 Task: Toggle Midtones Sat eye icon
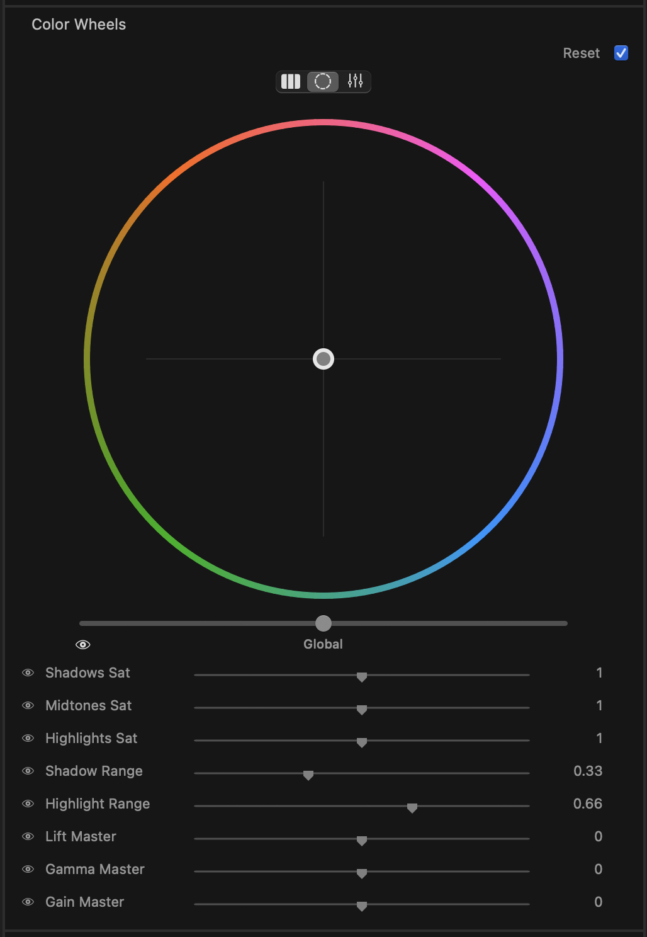coord(28,705)
